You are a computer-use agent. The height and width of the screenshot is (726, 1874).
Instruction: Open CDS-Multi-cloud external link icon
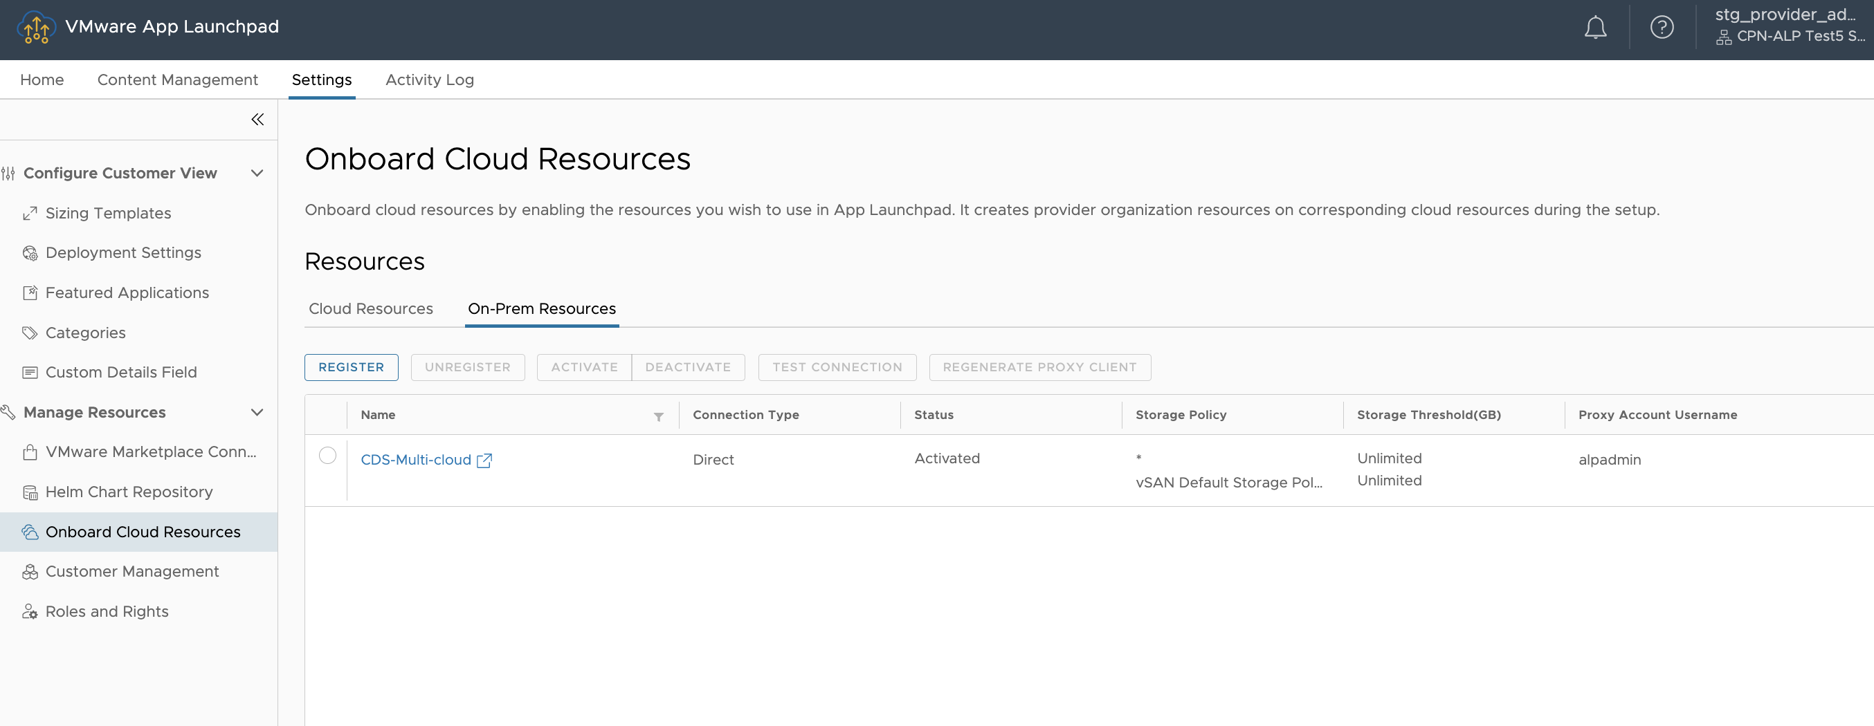click(484, 460)
